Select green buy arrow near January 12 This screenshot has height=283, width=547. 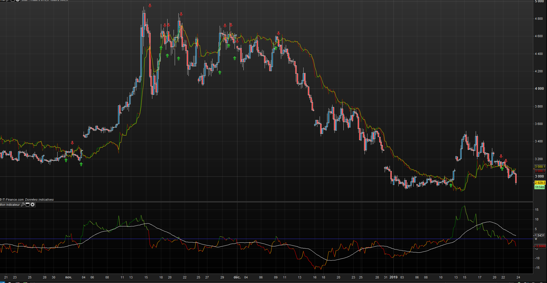[451, 186]
